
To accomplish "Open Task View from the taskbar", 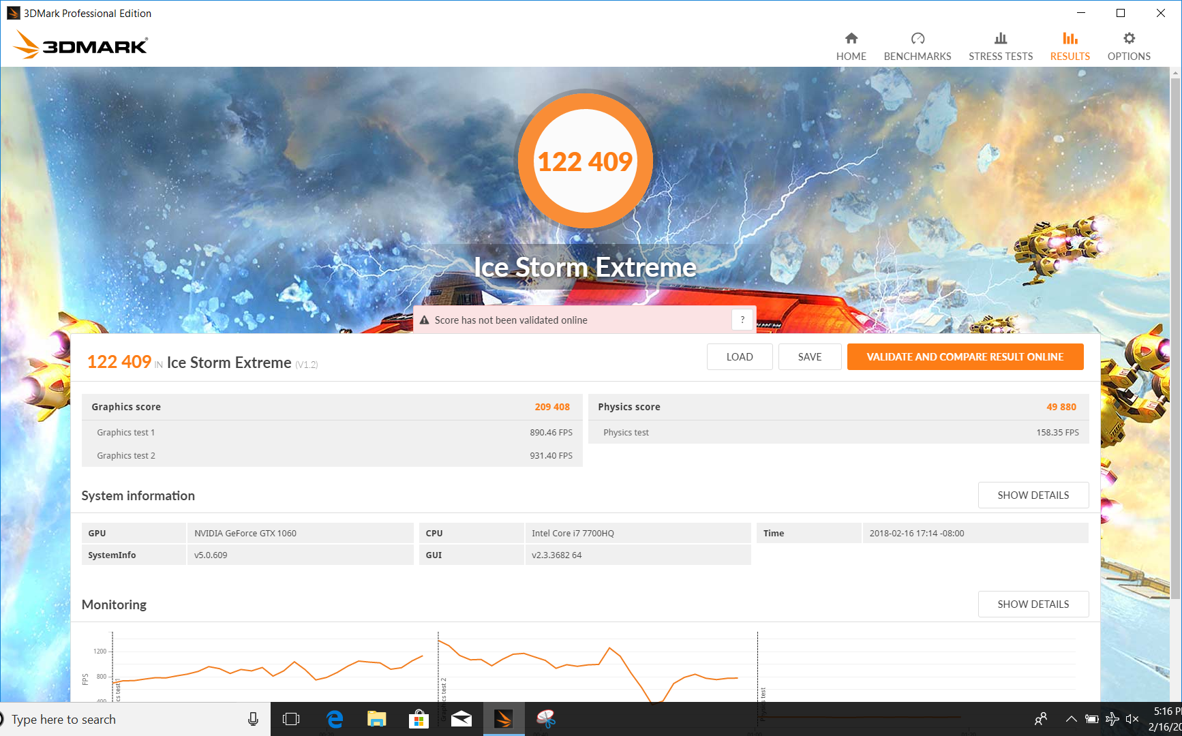I will coord(291,720).
